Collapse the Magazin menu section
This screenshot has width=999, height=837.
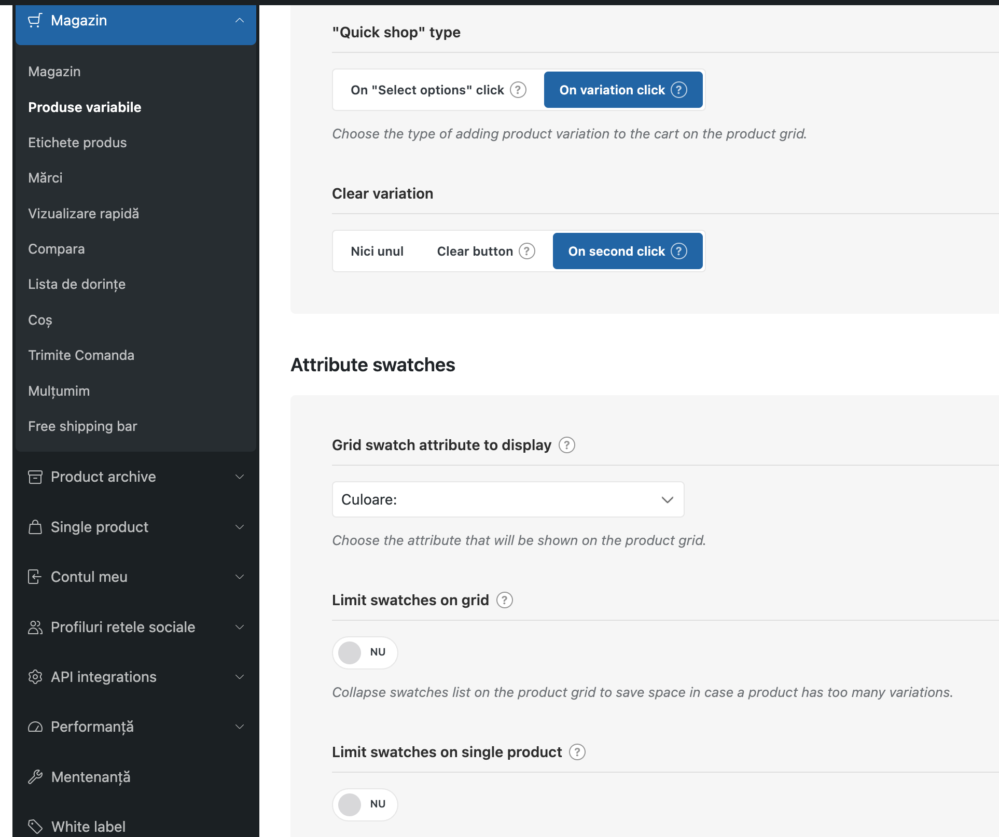pyautogui.click(x=239, y=21)
